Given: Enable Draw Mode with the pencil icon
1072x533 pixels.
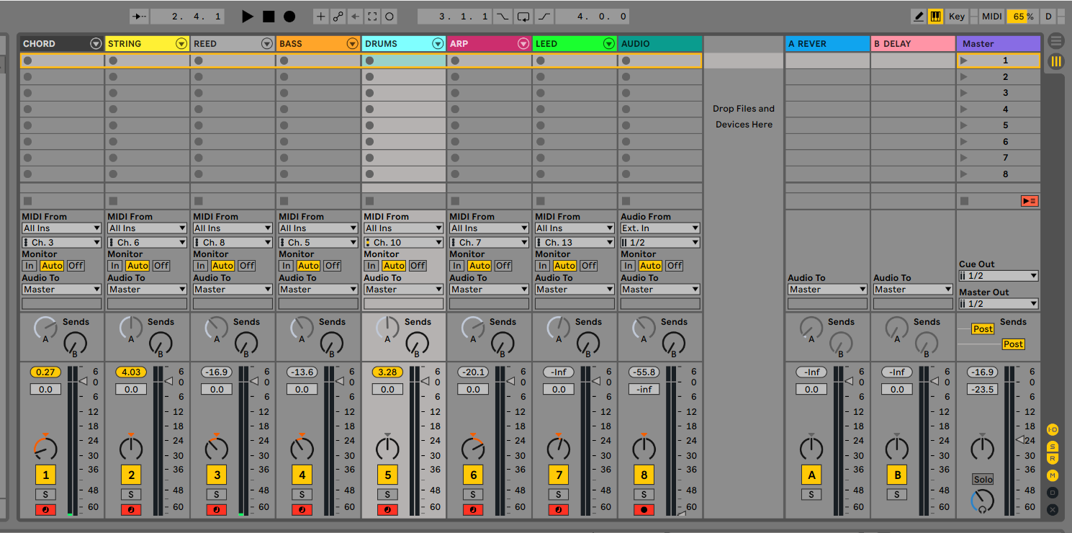Looking at the screenshot, I should (x=918, y=16).
